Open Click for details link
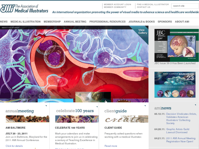199x149 pixels. pos(14,146)
